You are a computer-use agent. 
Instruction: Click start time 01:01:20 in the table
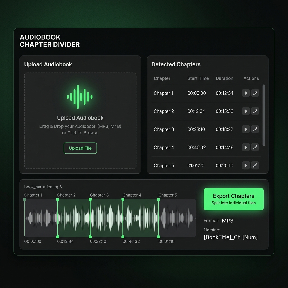pos(196,165)
